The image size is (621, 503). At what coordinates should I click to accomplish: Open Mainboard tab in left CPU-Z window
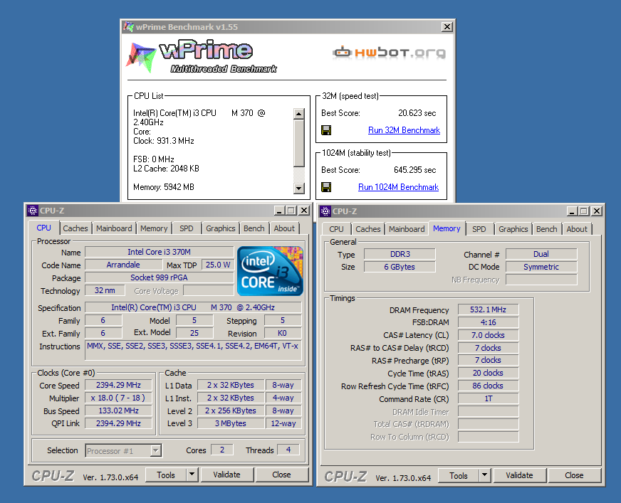click(x=114, y=228)
